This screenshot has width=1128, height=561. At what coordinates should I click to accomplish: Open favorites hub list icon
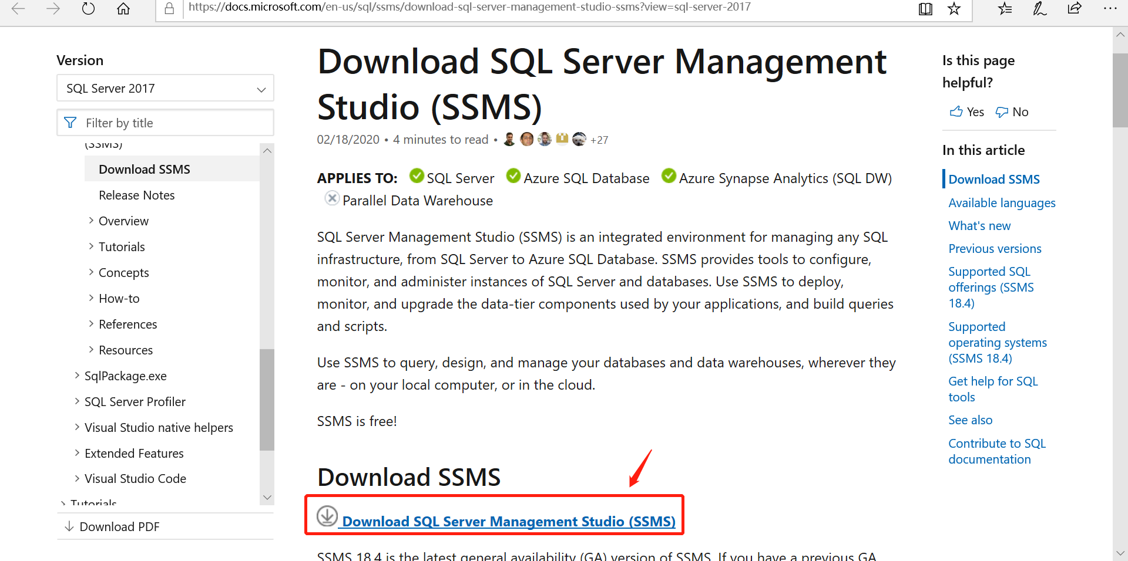coord(1005,8)
